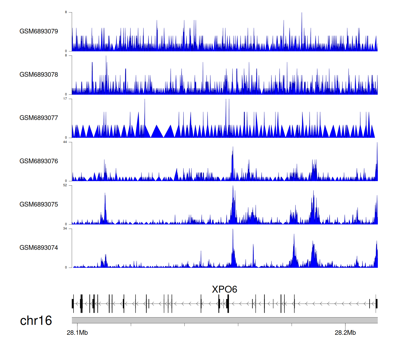The width and height of the screenshot is (398, 351).
Task: Click the GSM6893075 track name
Action: [39, 204]
